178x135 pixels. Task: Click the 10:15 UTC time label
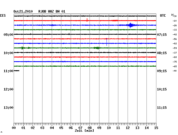(x=162, y=89)
